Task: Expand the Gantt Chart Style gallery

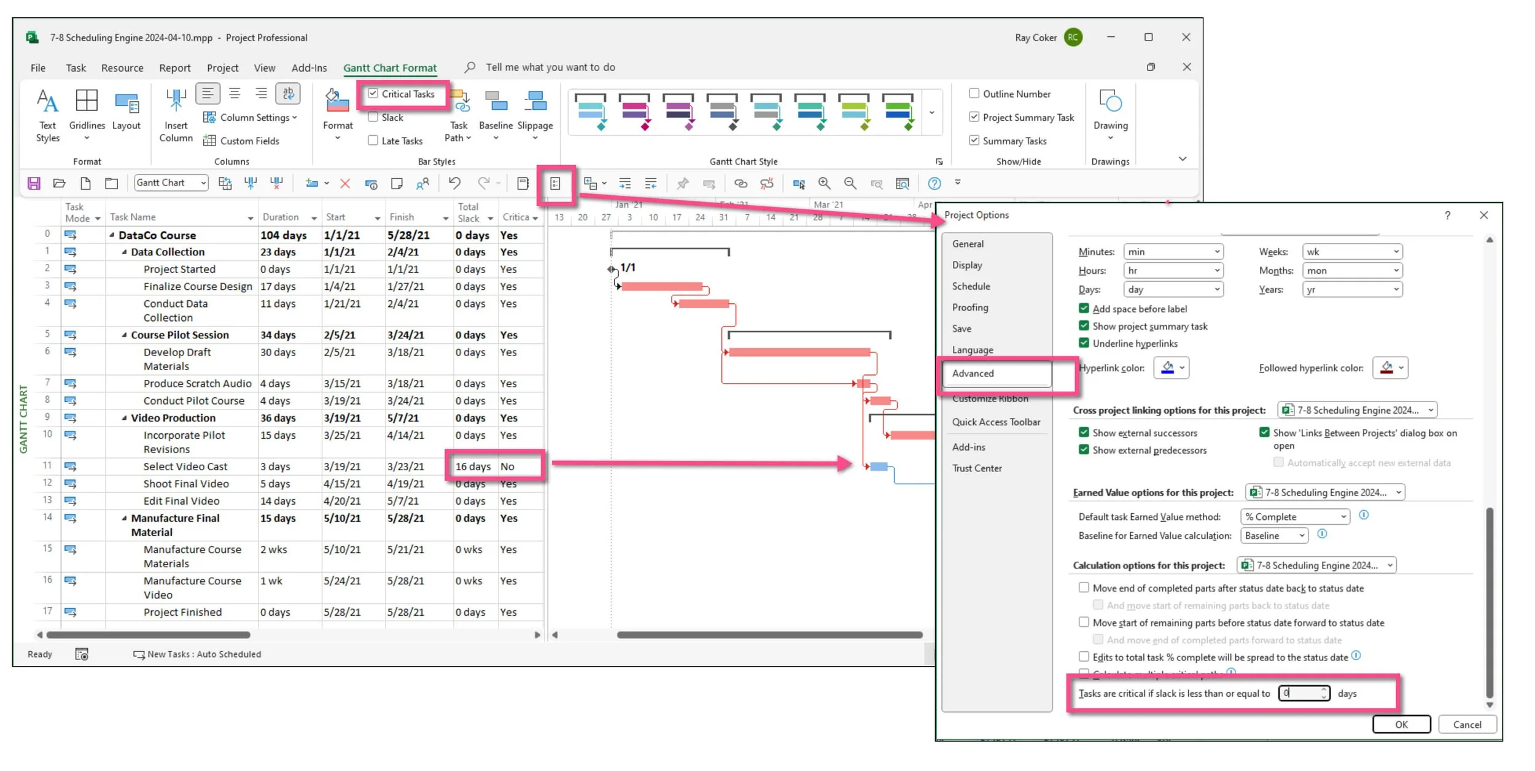Action: (931, 113)
